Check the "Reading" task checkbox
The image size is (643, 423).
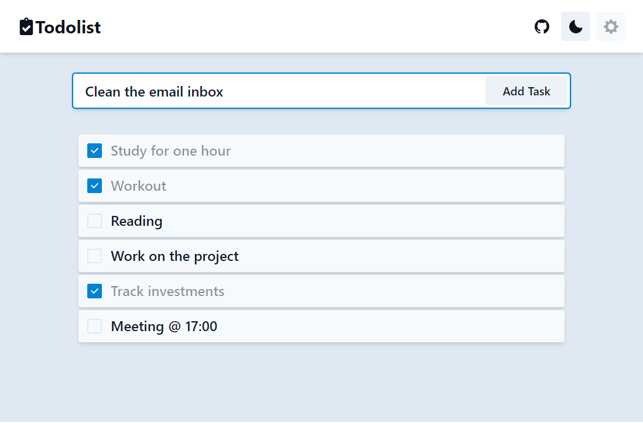point(94,221)
